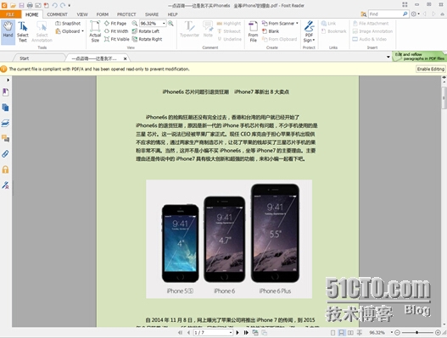The height and width of the screenshot is (338, 447).
Task: Click the Save icon in quick access toolbar
Action: click(21, 5)
